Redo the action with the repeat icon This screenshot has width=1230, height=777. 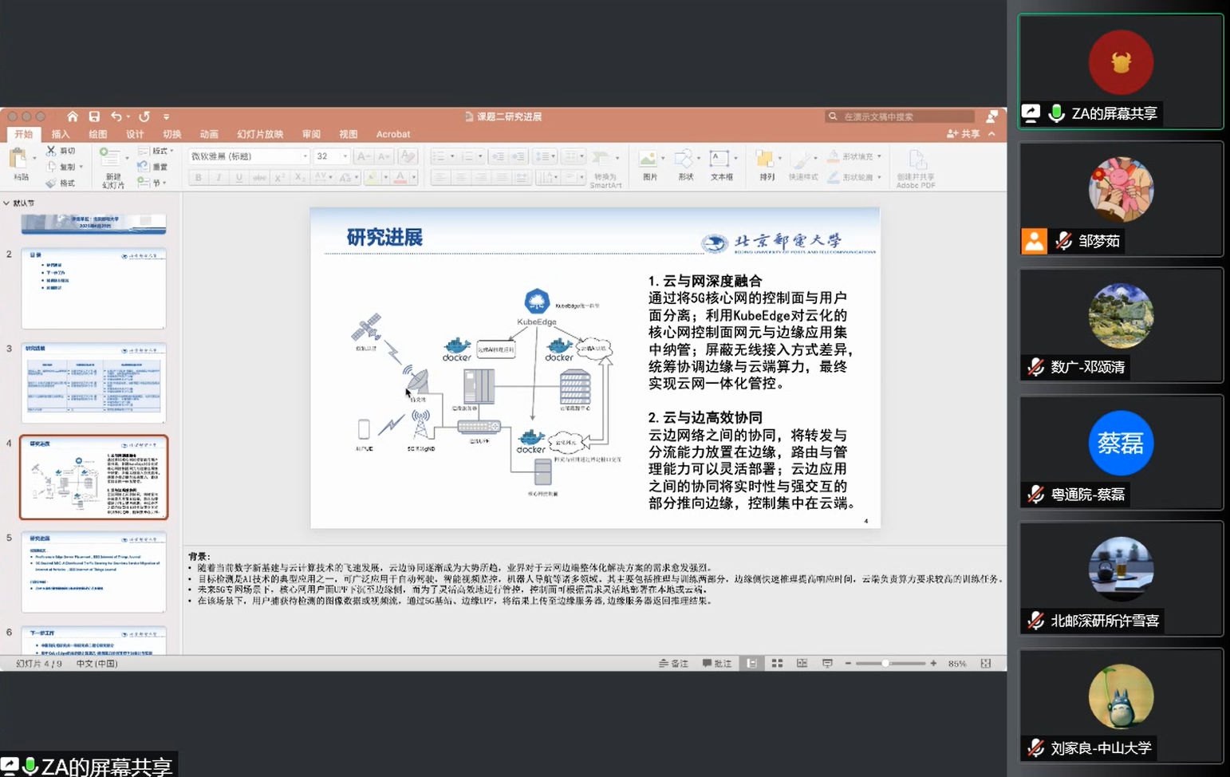point(144,116)
